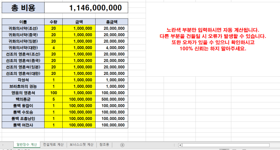
Task: Click the price cell for 풀백 활잡이
Action: click(x=79, y=106)
